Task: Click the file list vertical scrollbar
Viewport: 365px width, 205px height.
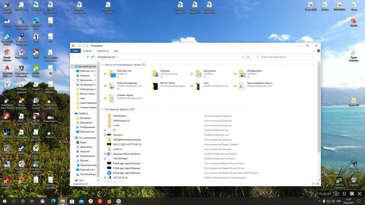Action: [319, 108]
